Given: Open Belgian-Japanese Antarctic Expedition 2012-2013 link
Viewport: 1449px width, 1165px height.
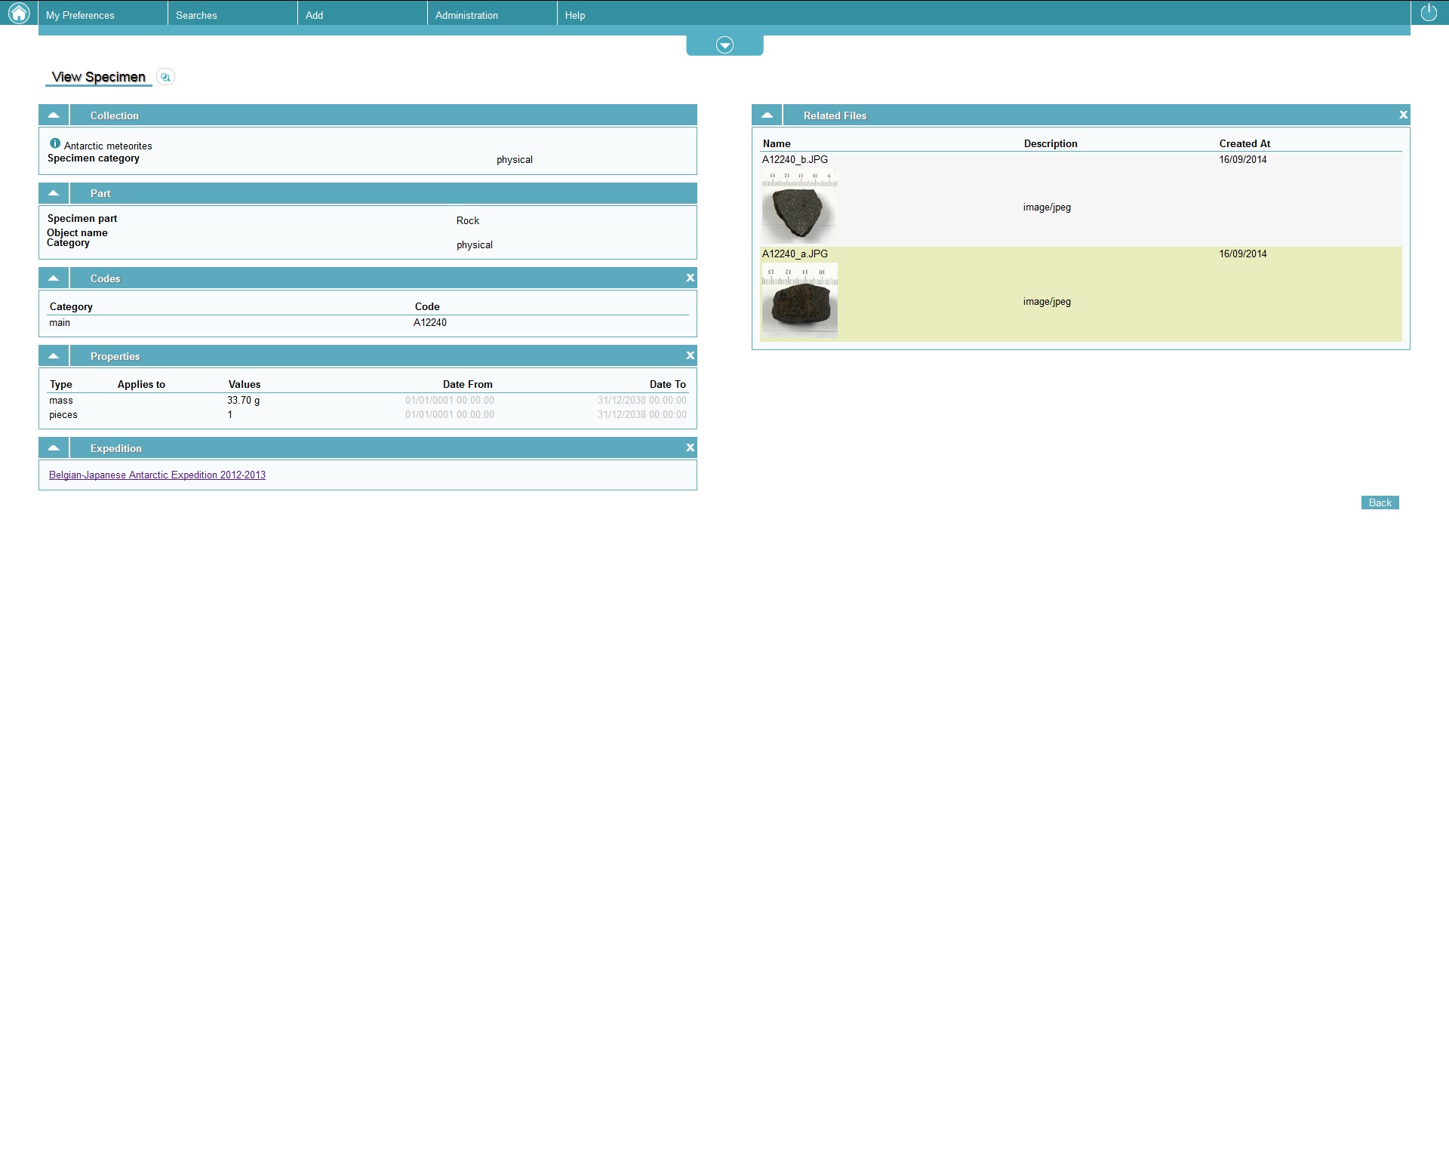Looking at the screenshot, I should [x=157, y=475].
